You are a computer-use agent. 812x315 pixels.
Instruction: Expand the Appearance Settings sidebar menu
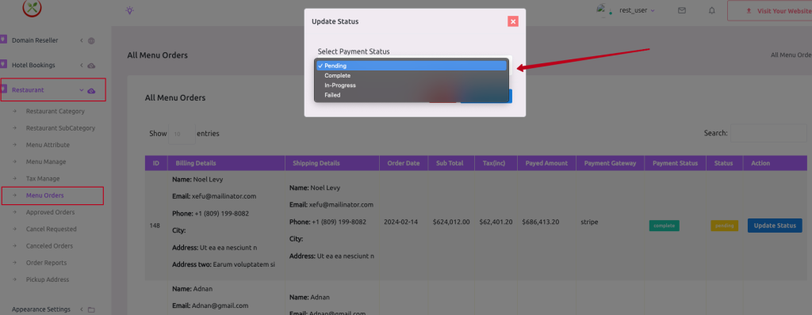(x=40, y=309)
